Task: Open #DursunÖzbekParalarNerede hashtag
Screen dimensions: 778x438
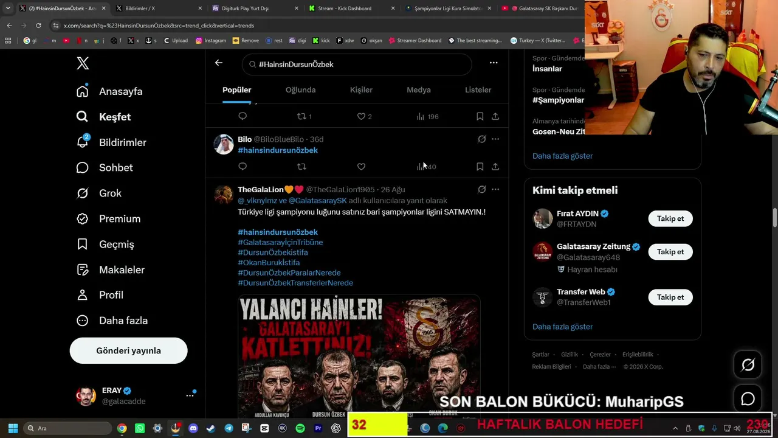Action: tap(289, 273)
